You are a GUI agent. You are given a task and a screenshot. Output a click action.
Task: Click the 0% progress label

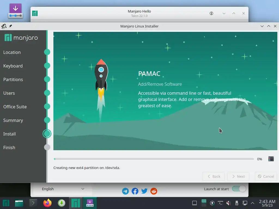(x=259, y=159)
